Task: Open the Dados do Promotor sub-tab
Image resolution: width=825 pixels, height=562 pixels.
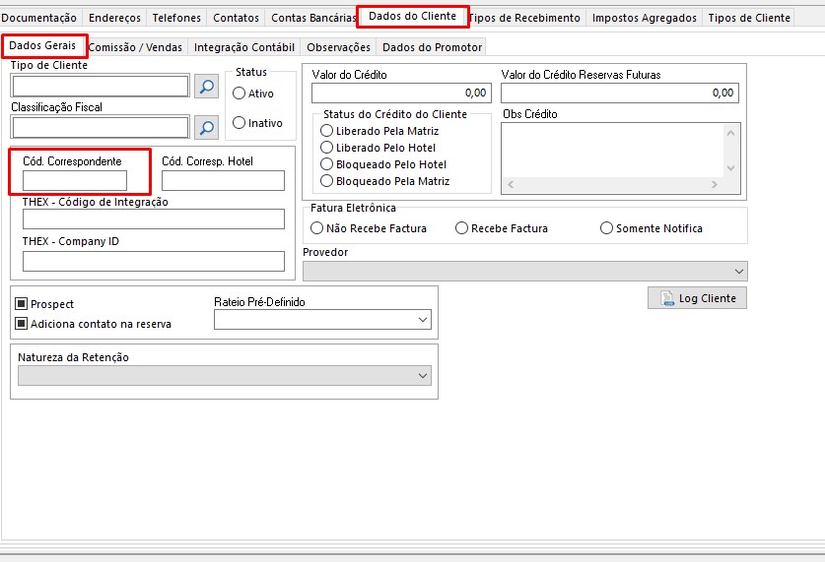Action: (x=432, y=47)
